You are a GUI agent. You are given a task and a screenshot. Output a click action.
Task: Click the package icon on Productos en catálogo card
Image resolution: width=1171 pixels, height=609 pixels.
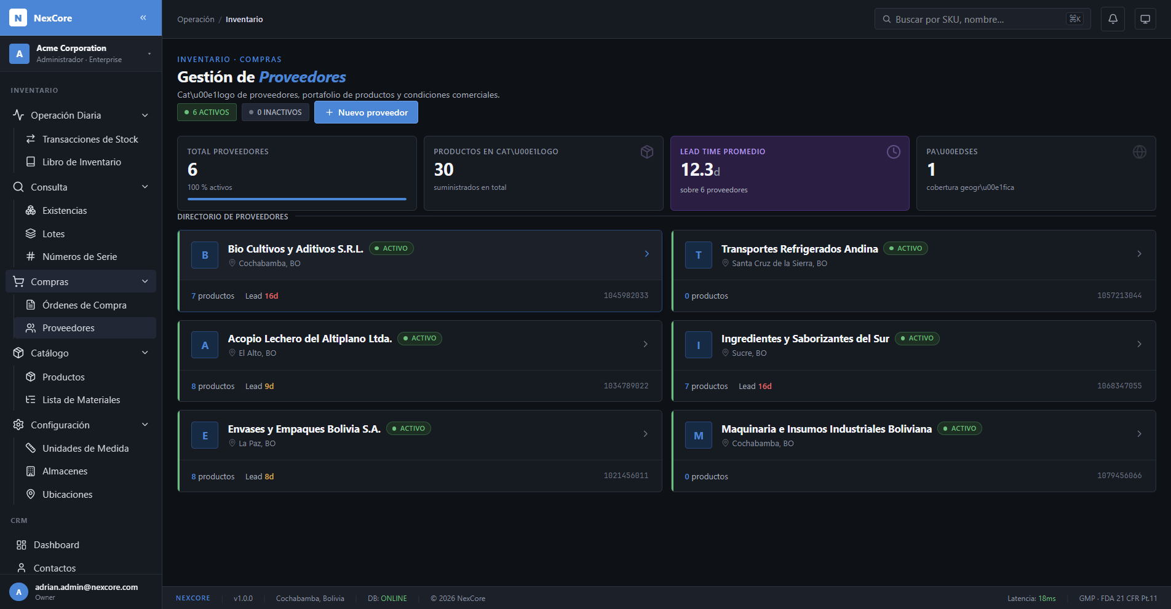point(647,152)
